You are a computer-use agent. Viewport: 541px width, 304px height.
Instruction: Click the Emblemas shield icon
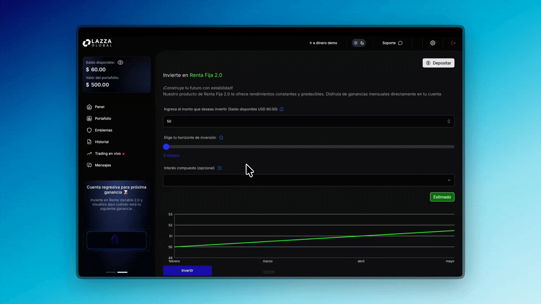89,130
